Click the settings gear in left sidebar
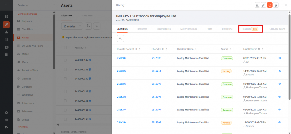 coord(6,112)
